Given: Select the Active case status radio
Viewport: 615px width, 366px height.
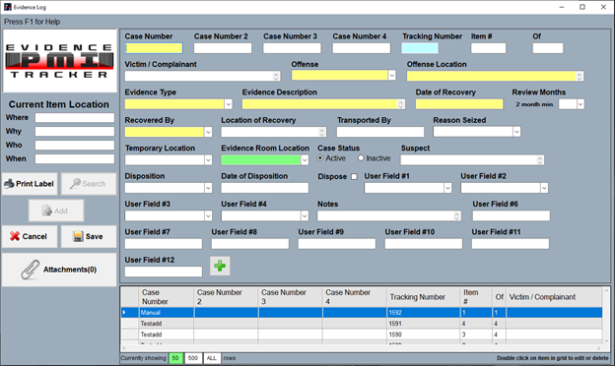Looking at the screenshot, I should 320,158.
